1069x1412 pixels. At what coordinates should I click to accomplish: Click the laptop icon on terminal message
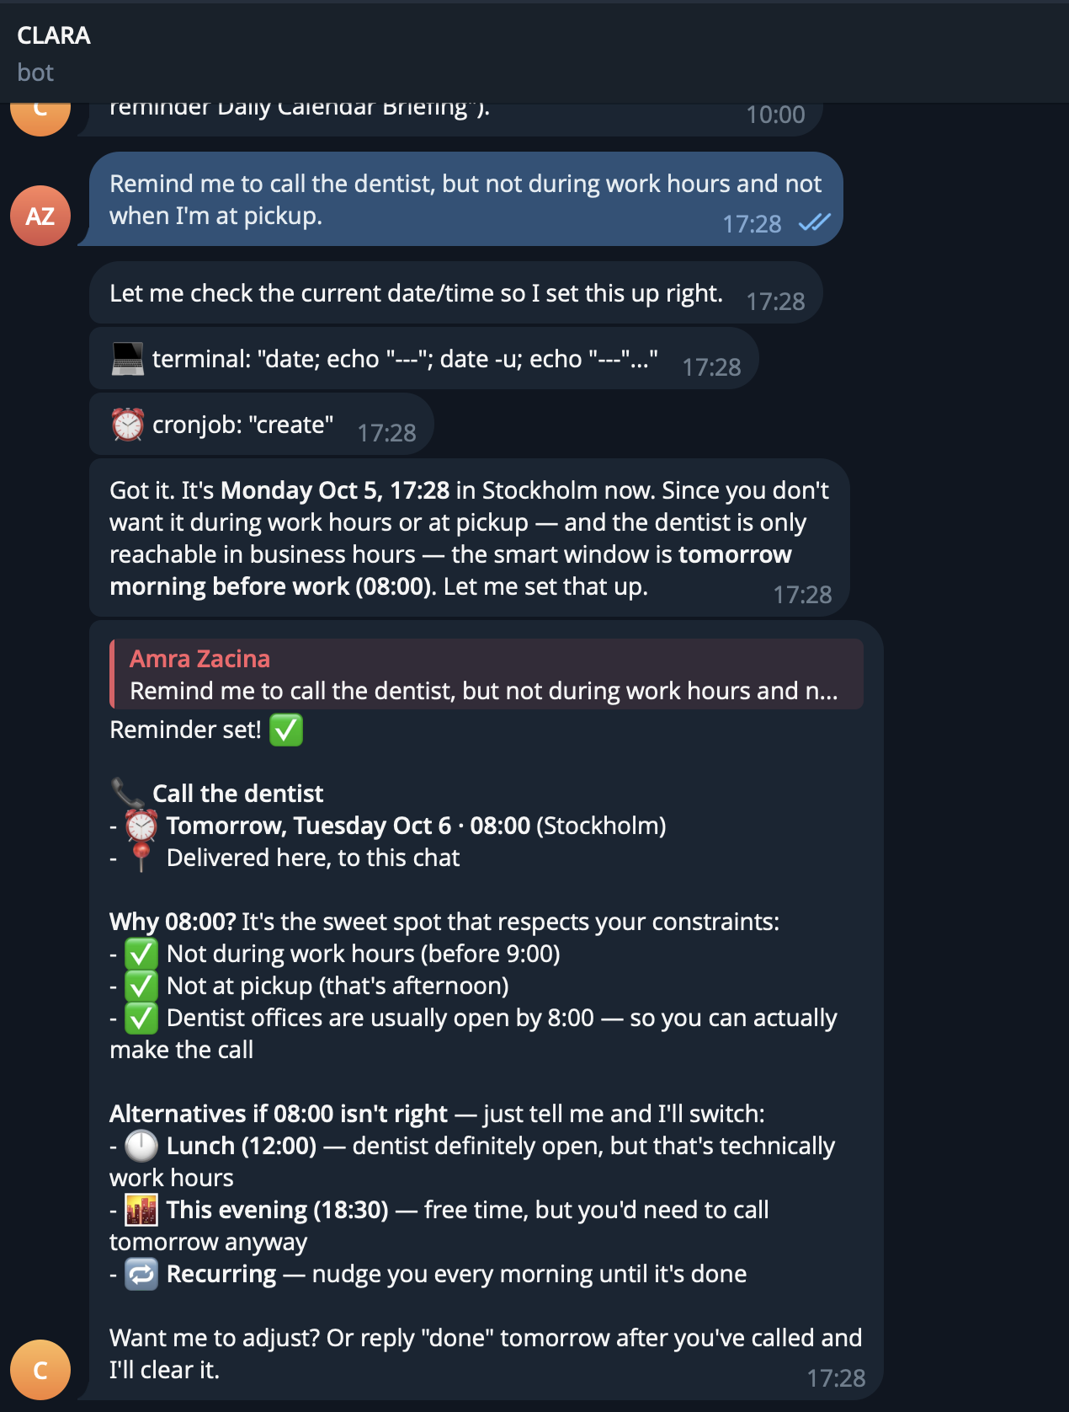[128, 359]
